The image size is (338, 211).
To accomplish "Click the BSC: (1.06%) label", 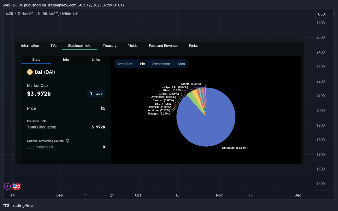I will coord(164,103).
